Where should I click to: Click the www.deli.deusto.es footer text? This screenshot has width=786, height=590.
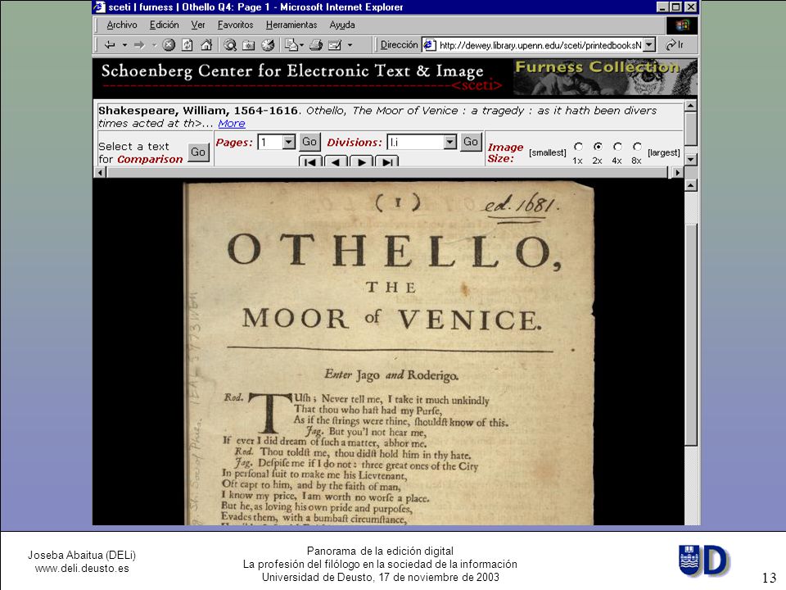82,569
